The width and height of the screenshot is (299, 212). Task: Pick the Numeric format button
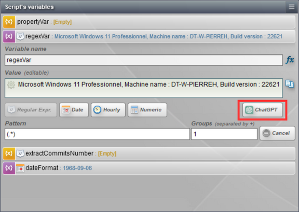pos(147,110)
